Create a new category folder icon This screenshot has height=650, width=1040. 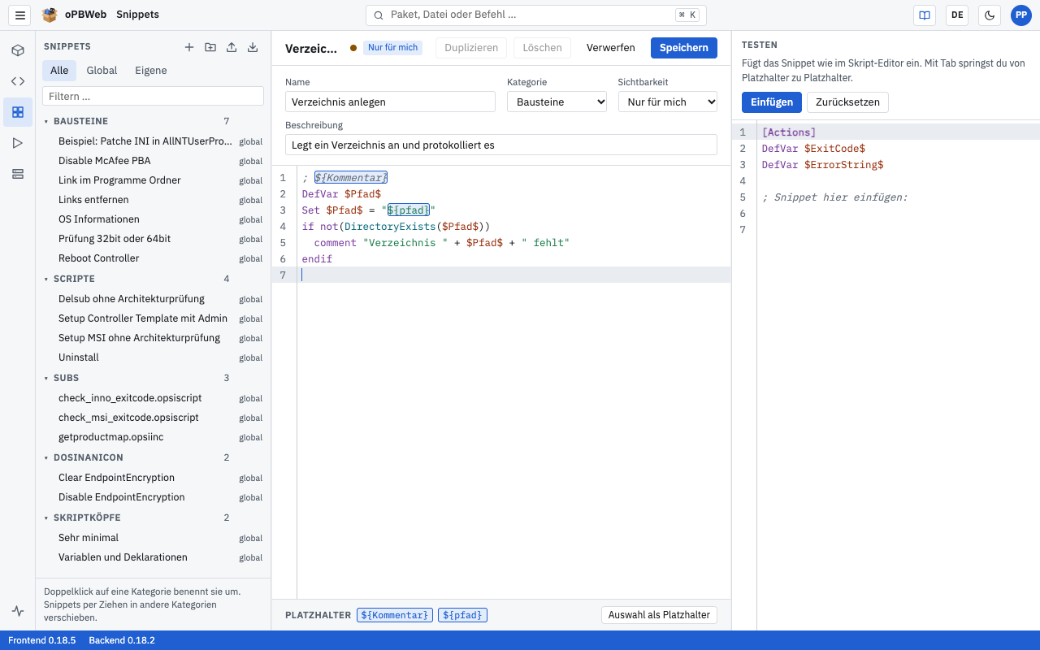210,47
